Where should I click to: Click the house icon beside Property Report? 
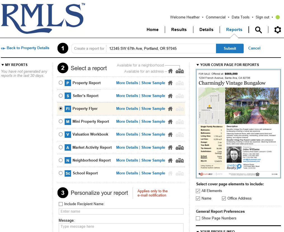170,83
